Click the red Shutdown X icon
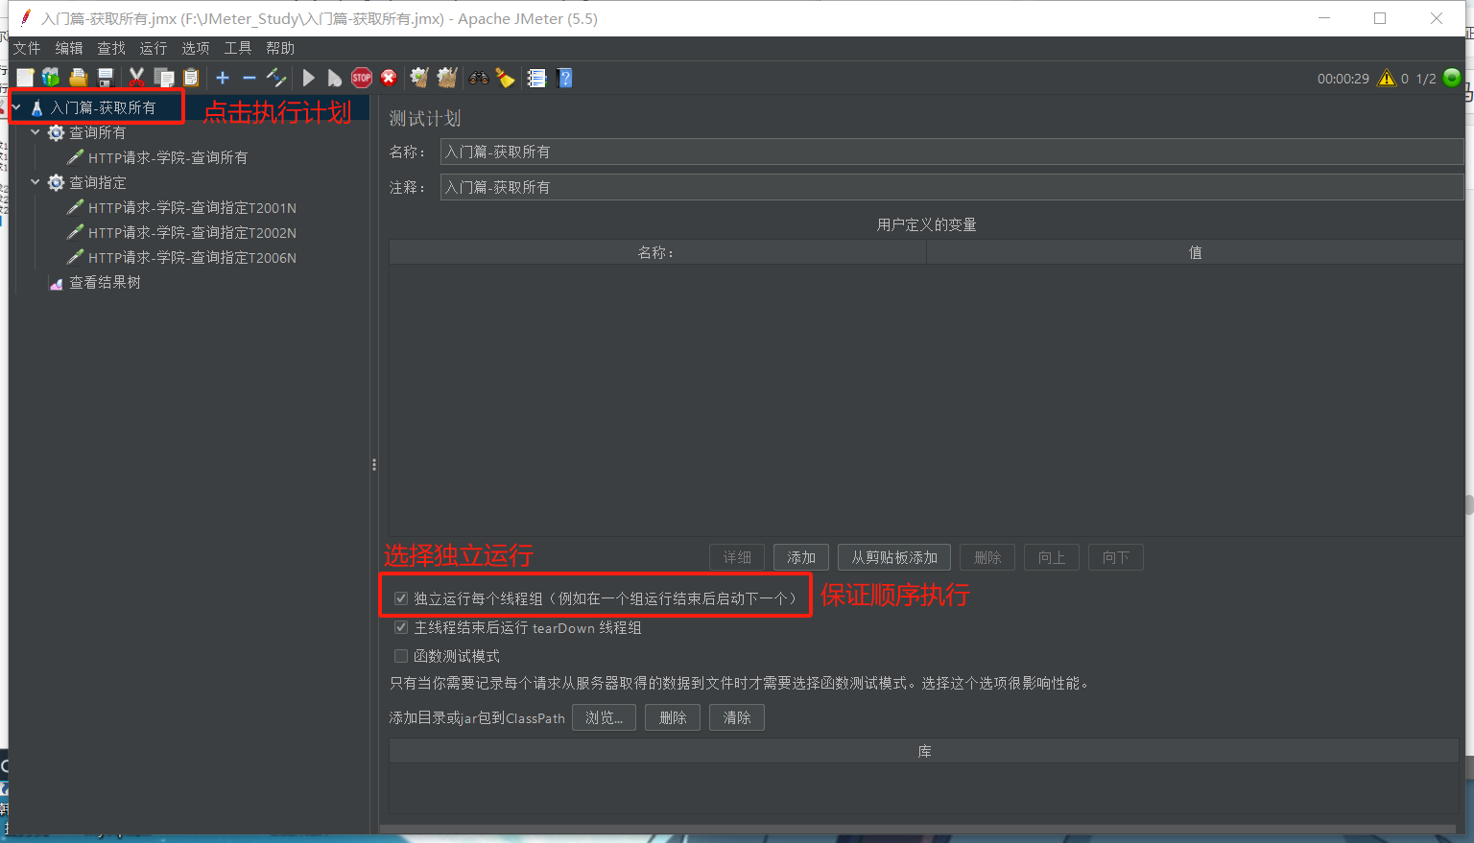This screenshot has width=1474, height=843. [x=389, y=78]
